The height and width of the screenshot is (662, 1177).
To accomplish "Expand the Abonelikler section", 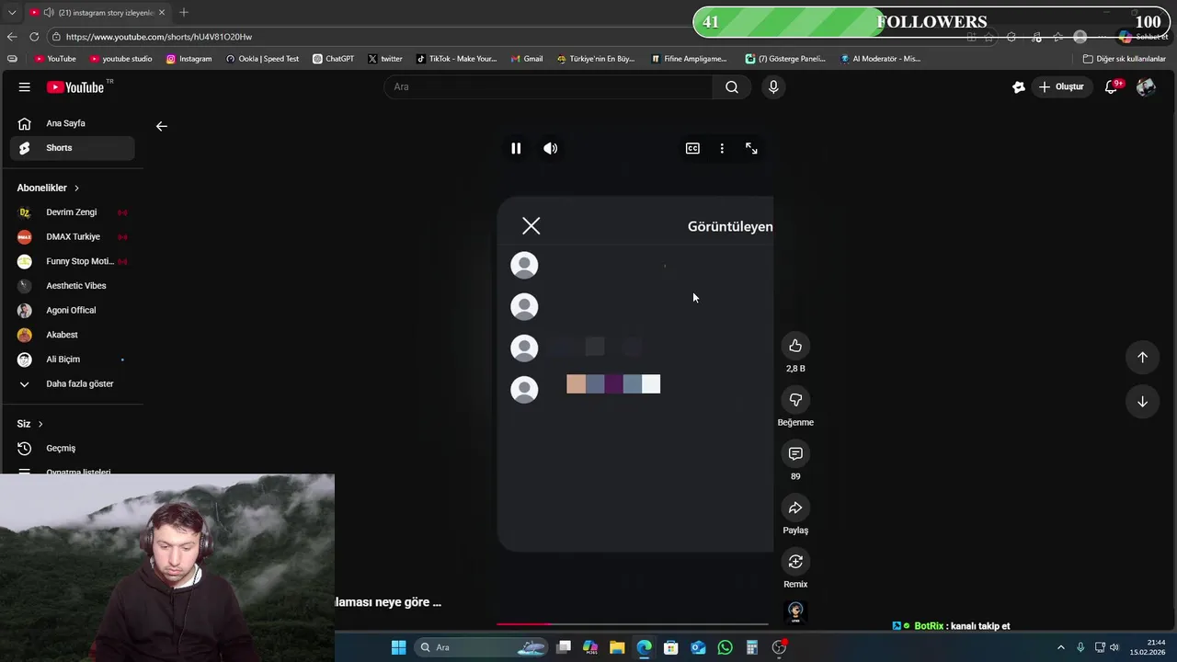I will tap(48, 188).
